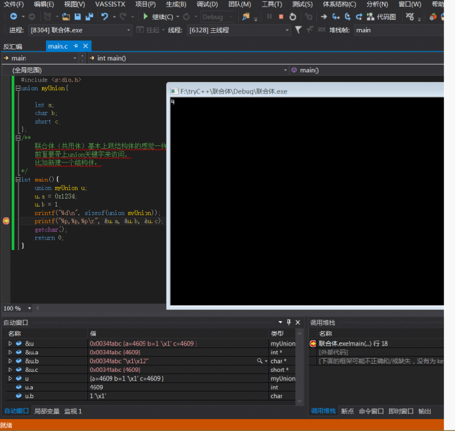Click the Undo arrow icon
455x431 pixels.
105,17
